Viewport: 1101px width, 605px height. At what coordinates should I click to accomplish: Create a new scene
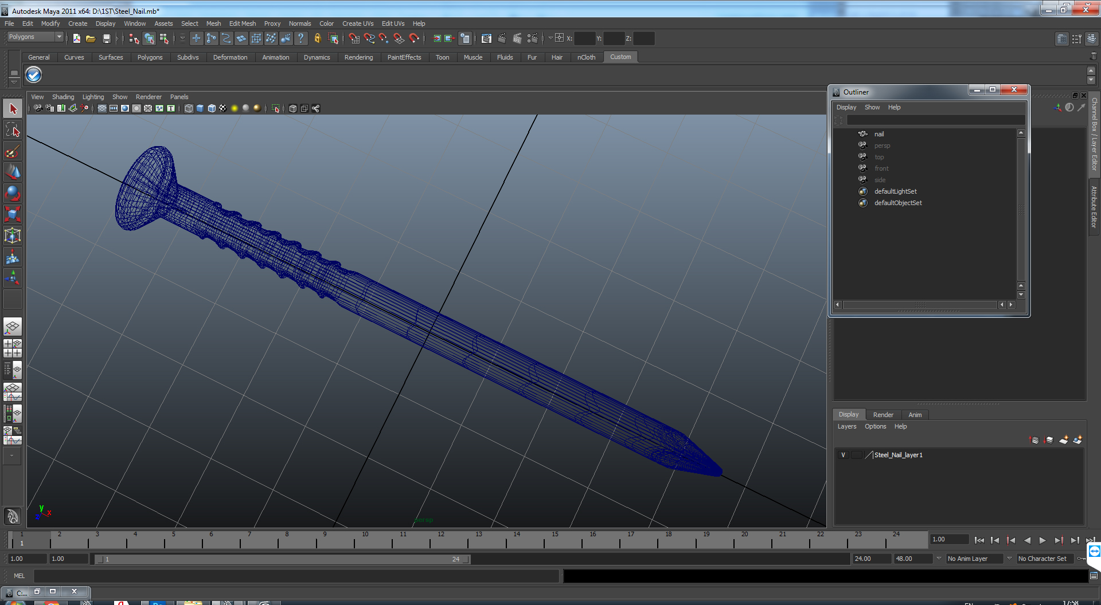tap(77, 38)
